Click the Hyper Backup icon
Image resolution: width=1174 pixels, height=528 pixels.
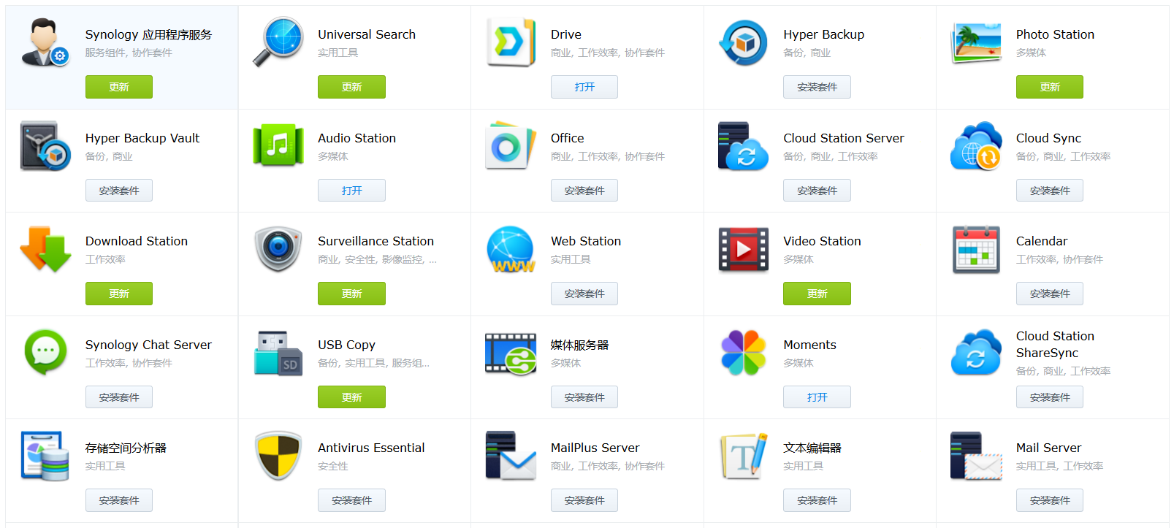point(743,42)
